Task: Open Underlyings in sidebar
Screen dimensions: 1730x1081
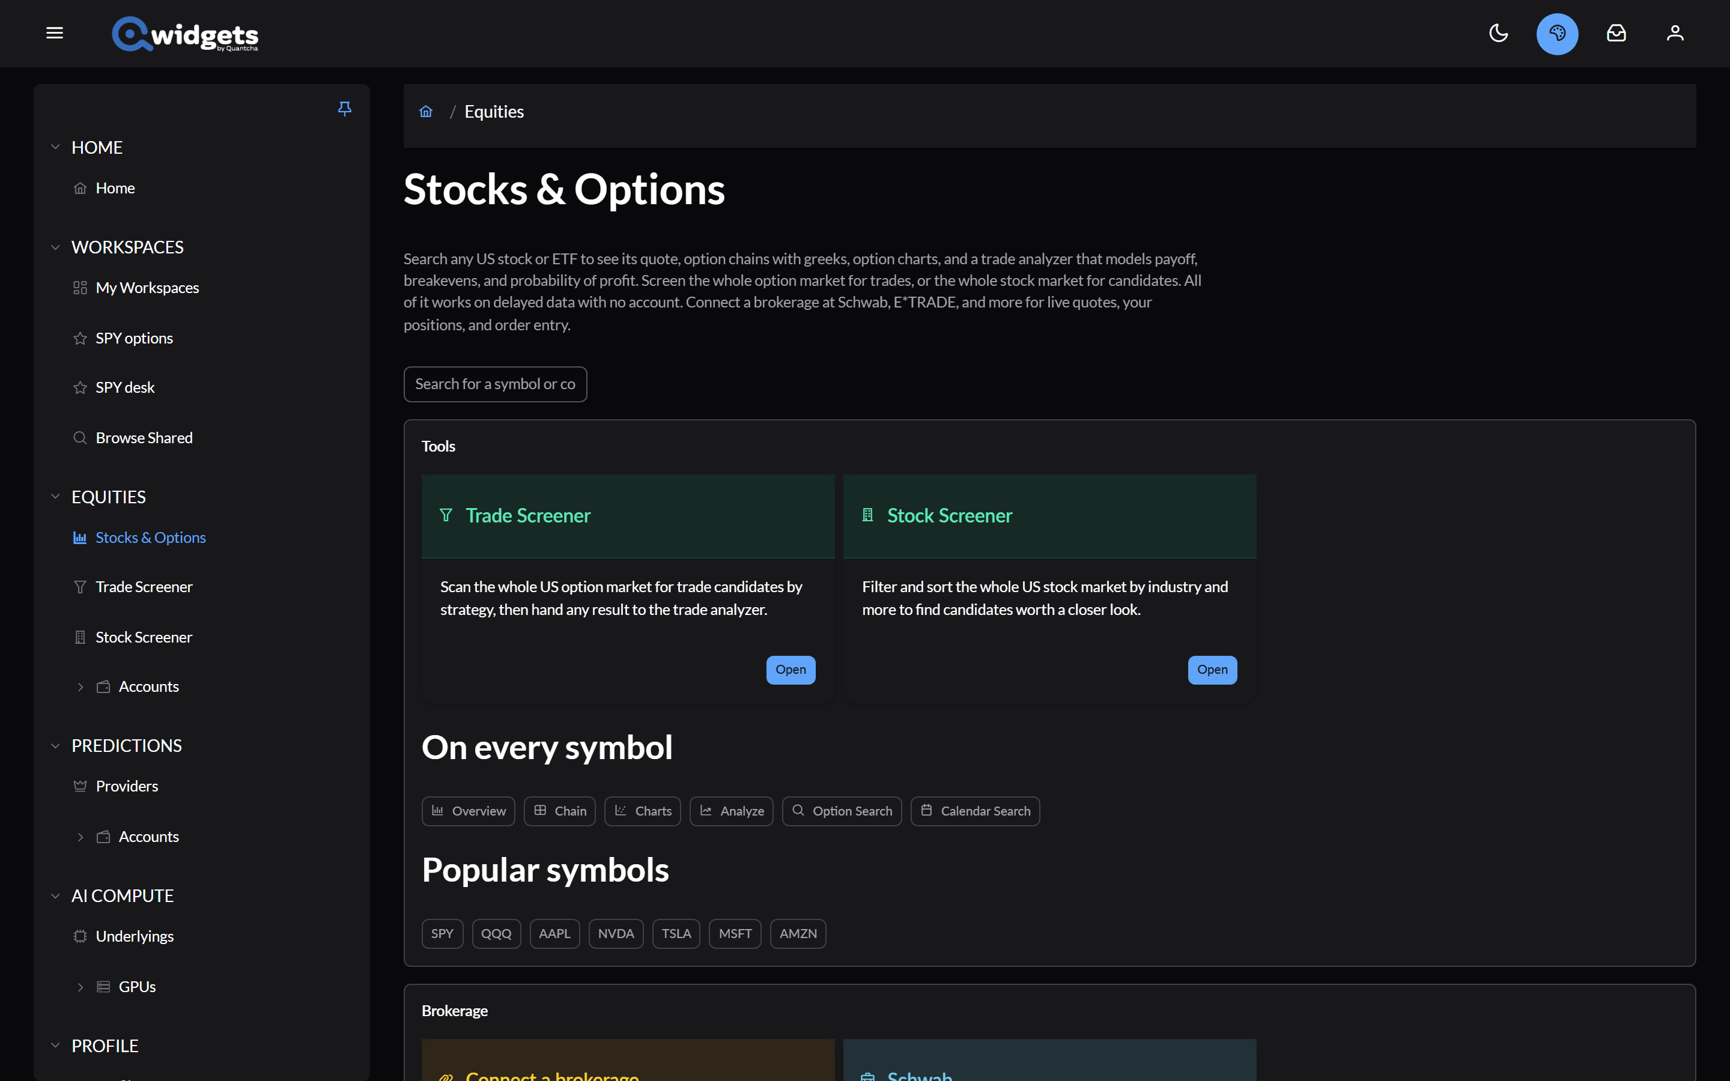Action: 135,937
